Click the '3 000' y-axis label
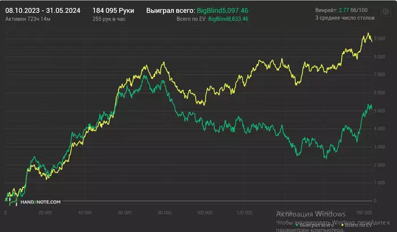This screenshot has width=397, height=232. click(x=379, y=147)
